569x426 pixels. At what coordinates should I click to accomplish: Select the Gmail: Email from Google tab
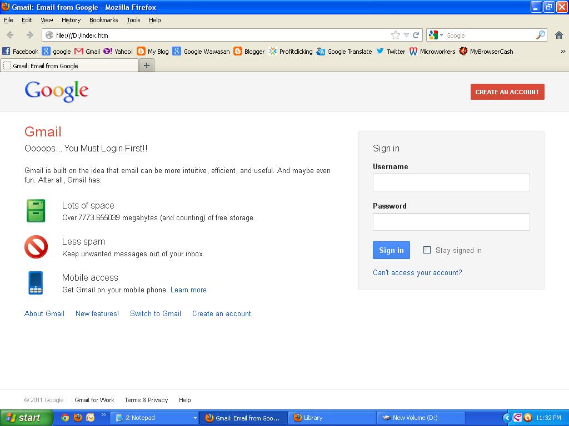(x=69, y=65)
